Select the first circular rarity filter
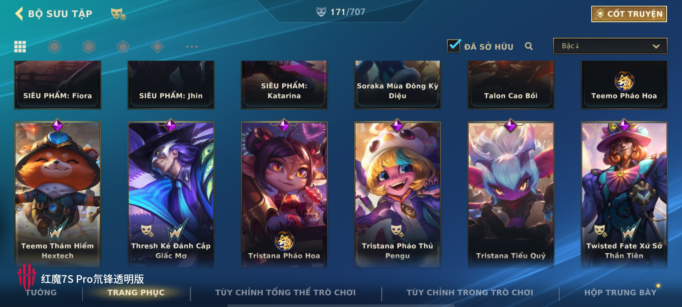Viewport: 682px width, 307px height. pyautogui.click(x=54, y=47)
